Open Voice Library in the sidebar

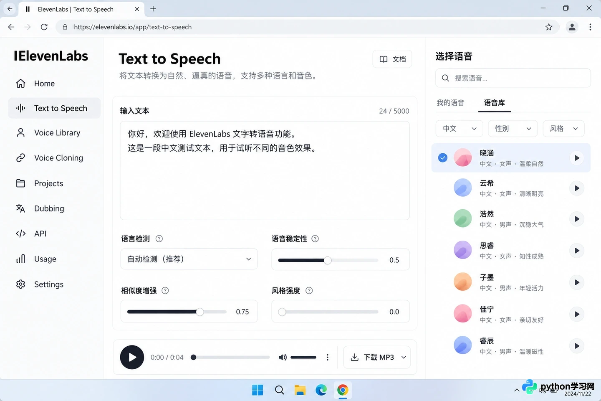coord(54,133)
